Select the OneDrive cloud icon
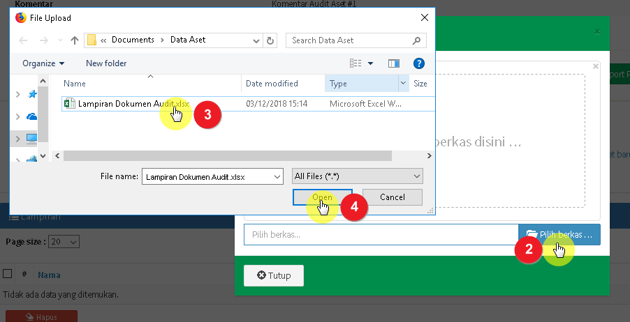The image size is (630, 322). [32, 116]
